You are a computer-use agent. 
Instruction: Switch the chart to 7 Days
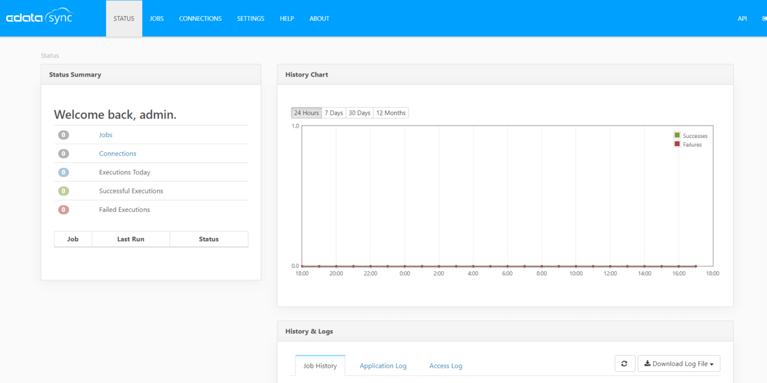click(x=334, y=113)
